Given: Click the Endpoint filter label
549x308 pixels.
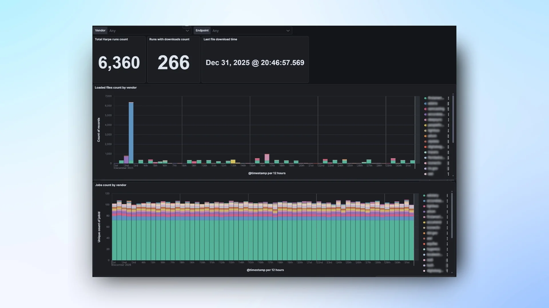Looking at the screenshot, I should pyautogui.click(x=202, y=30).
